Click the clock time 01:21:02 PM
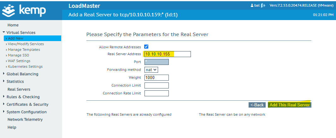The height and width of the screenshot is (138, 336). point(323,15)
